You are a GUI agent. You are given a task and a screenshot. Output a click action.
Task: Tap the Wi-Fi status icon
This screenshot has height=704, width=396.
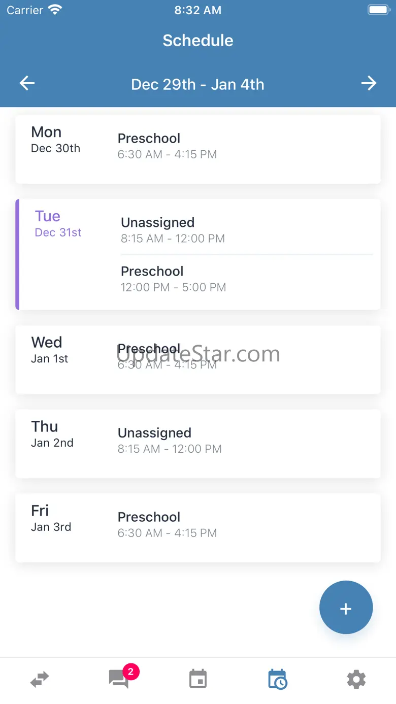pyautogui.click(x=54, y=10)
